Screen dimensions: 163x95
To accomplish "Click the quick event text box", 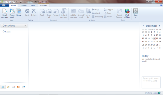I will click(151, 82).
